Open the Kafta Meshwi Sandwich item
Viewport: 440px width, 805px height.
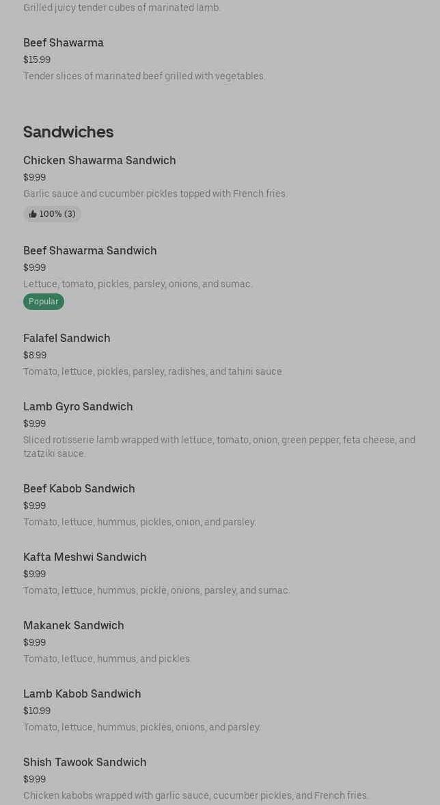(85, 557)
